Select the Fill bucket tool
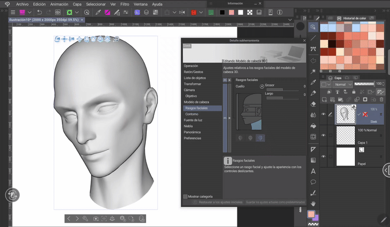The width and height of the screenshot is (390, 227). point(313,125)
